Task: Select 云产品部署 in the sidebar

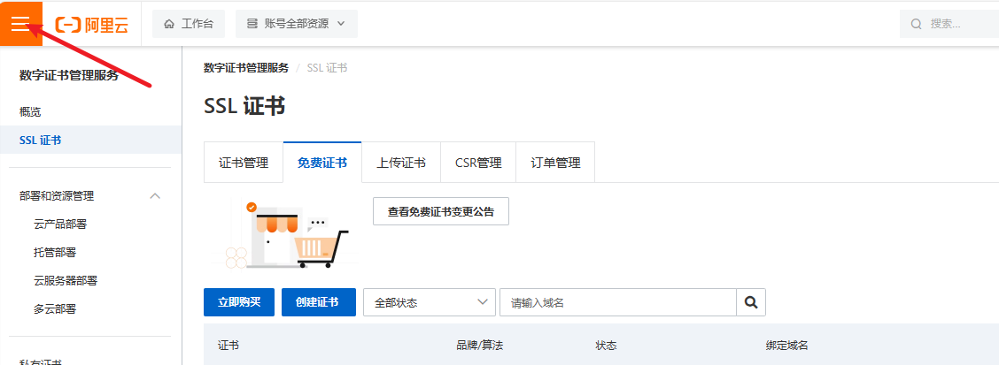Action: pos(60,224)
